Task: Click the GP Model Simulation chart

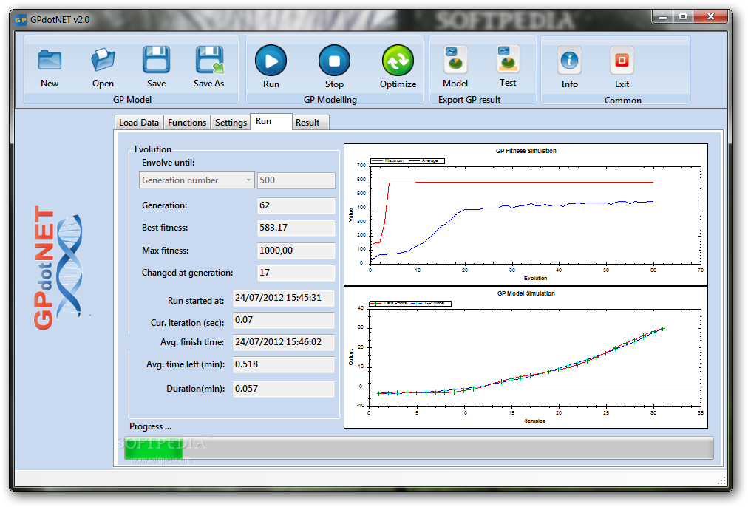Action: (526, 357)
